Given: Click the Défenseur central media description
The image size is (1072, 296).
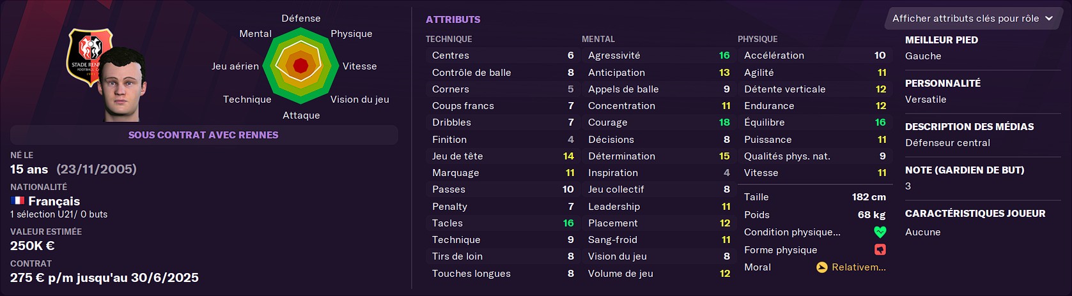Looking at the screenshot, I should [x=947, y=143].
